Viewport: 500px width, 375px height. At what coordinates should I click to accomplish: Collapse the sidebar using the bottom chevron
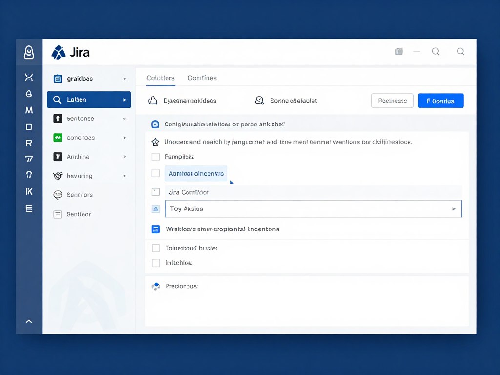coord(29,321)
